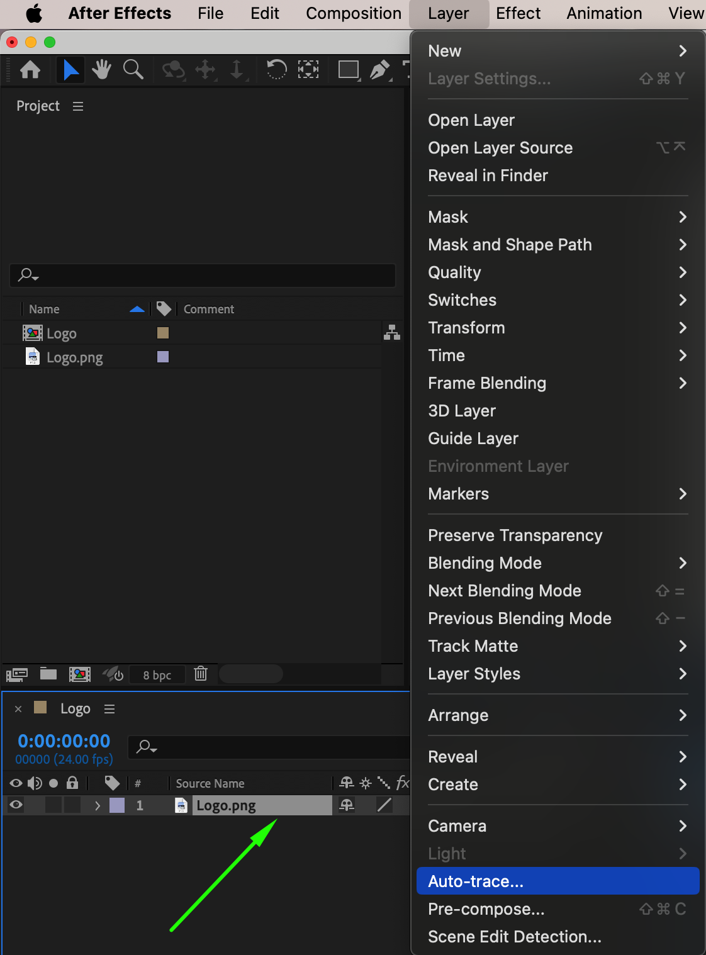Select the Hand tool
This screenshot has width=706, height=955.
click(x=101, y=69)
